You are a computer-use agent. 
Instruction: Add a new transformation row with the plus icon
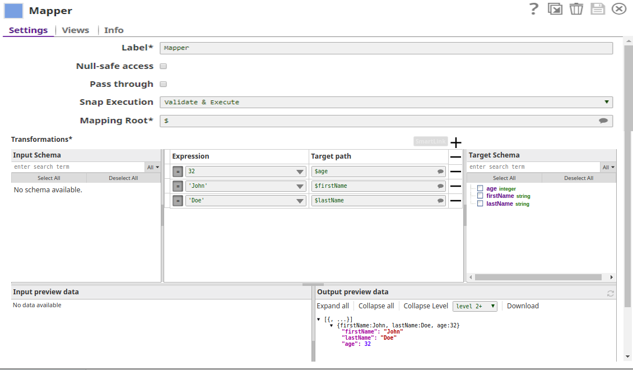coord(455,142)
